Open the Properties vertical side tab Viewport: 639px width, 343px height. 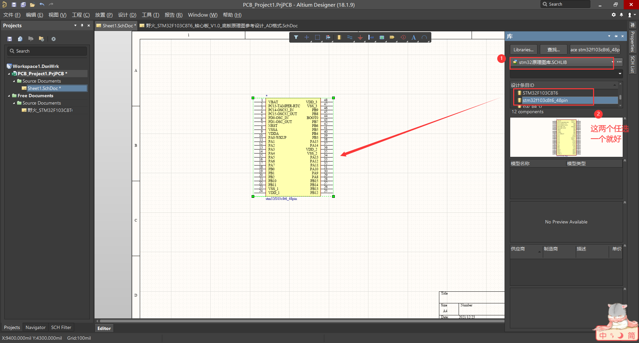(632, 42)
